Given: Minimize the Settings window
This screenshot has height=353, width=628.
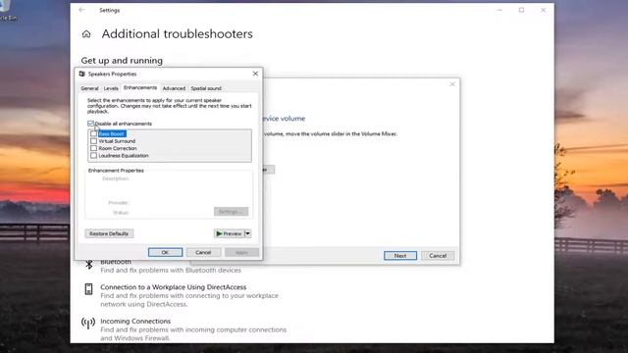Looking at the screenshot, I should click(499, 10).
